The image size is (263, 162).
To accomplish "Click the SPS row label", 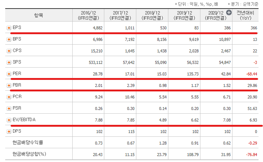I will pyautogui.click(x=17, y=62).
